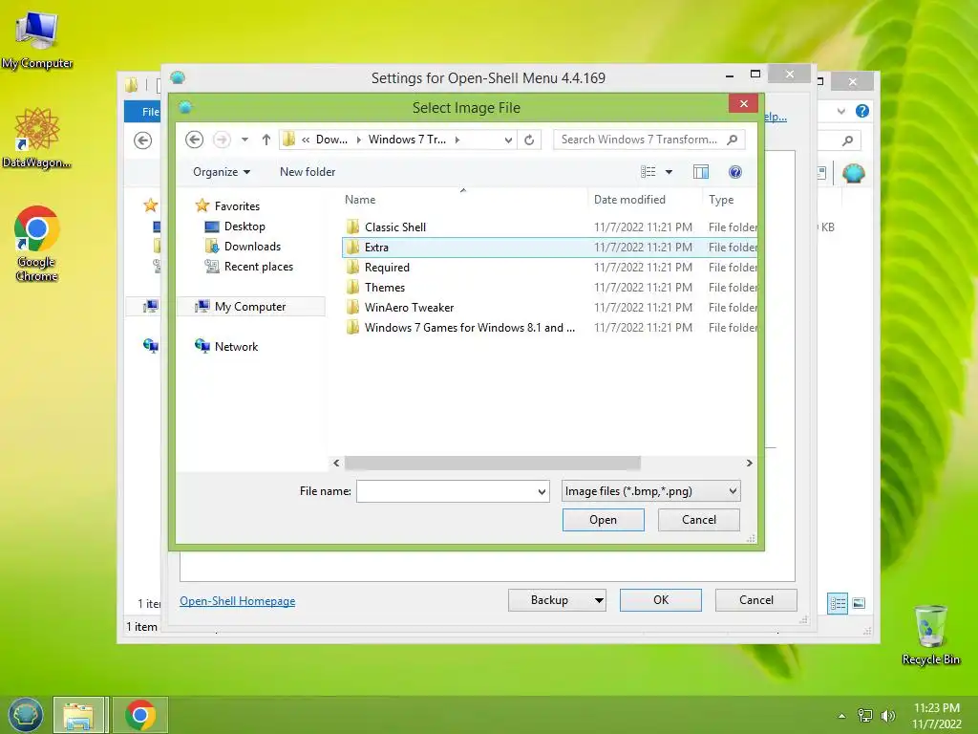Toggle the preview pane
The height and width of the screenshot is (734, 978).
[701, 172]
